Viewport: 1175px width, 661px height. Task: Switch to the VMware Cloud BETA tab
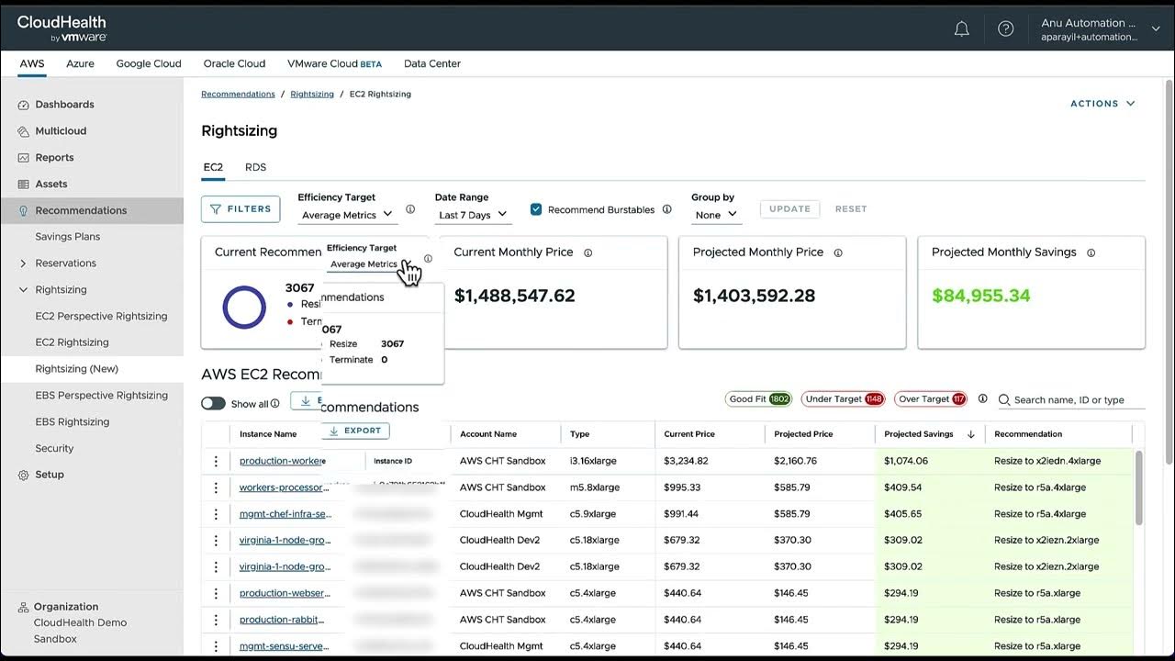[334, 63]
